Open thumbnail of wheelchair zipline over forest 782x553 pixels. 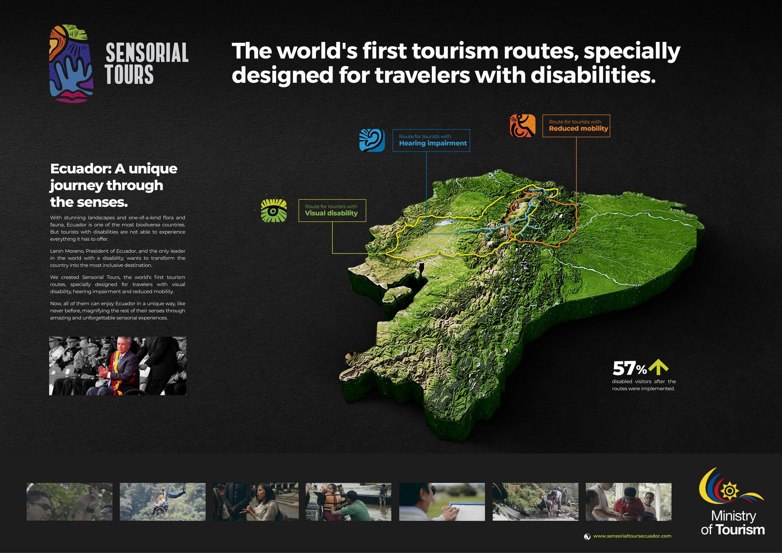pos(163,502)
